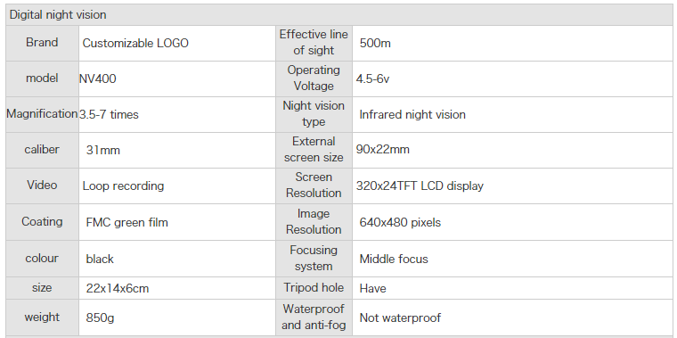Click the 'Middle focus' focusing system value
Screen dimensions: 677x338
tap(394, 259)
